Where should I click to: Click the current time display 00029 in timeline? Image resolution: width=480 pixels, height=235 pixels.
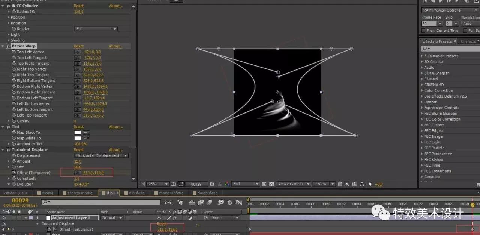19,201
